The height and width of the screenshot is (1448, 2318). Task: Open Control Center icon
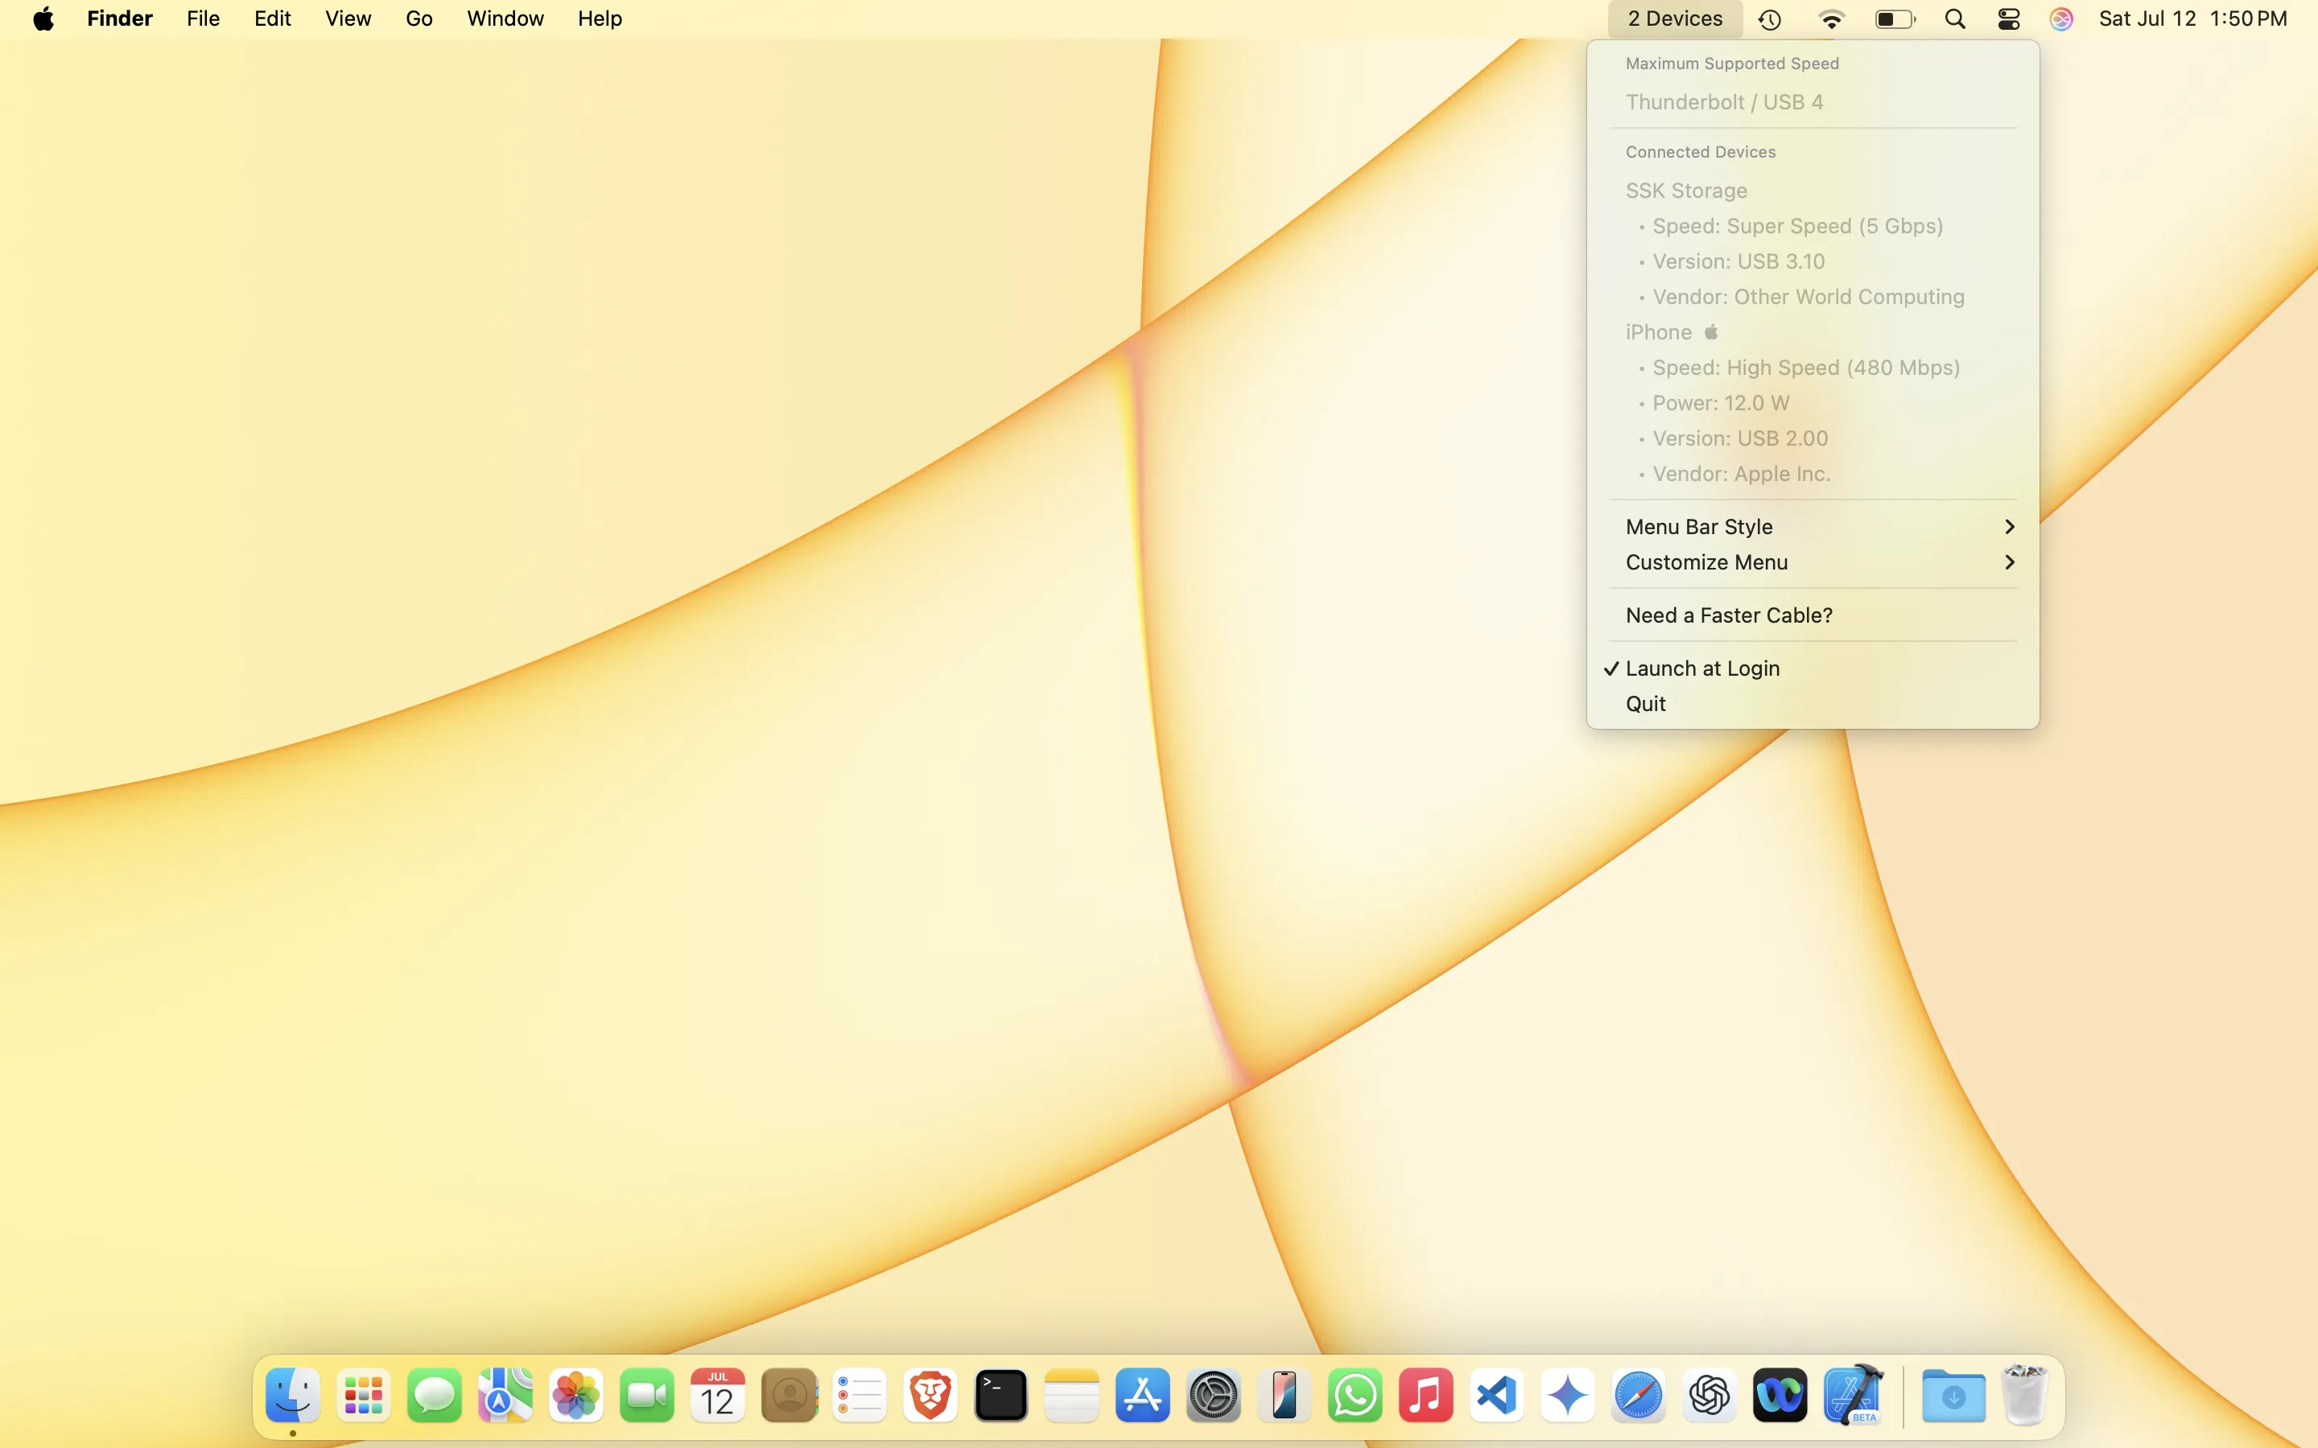click(x=2009, y=19)
